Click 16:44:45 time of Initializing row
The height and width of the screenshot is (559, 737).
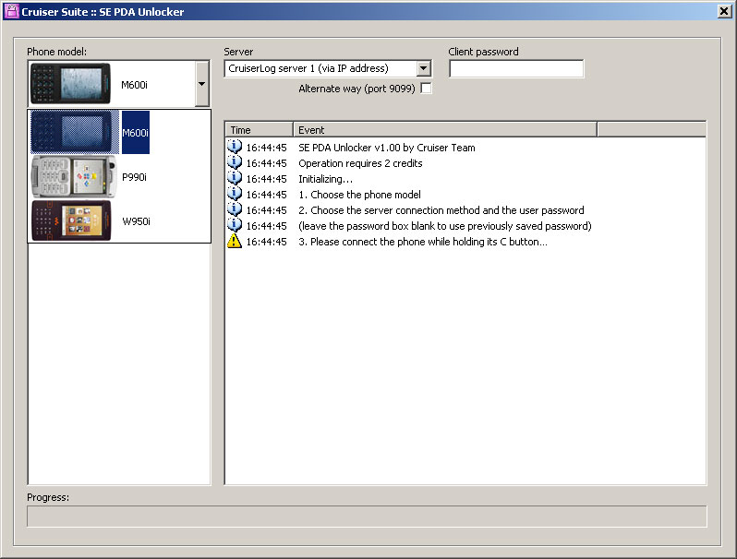point(267,179)
